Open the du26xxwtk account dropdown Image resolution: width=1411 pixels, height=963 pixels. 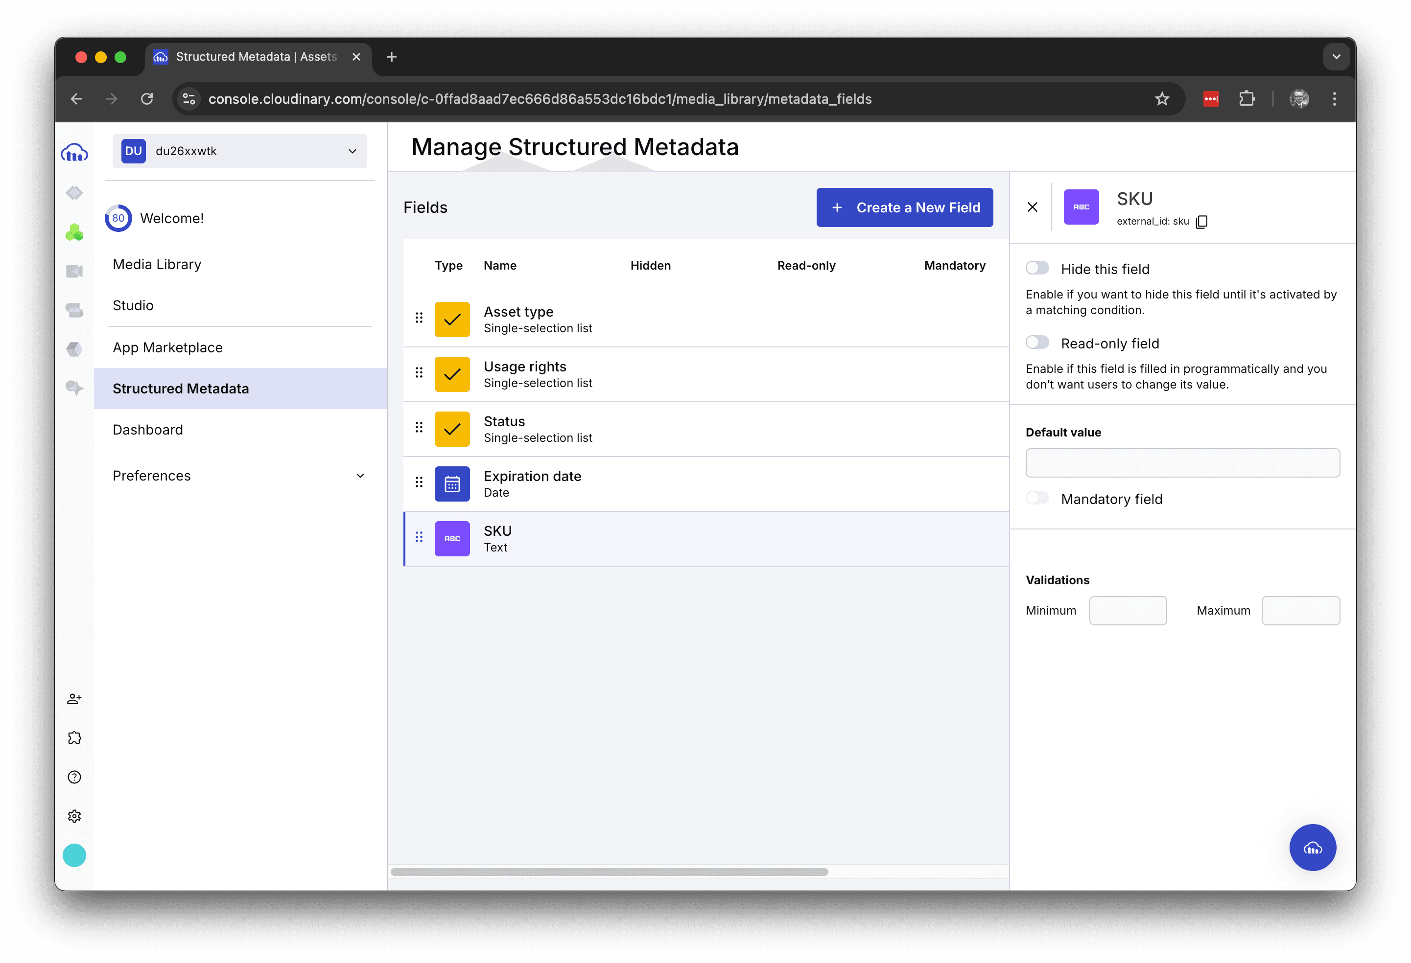click(239, 151)
